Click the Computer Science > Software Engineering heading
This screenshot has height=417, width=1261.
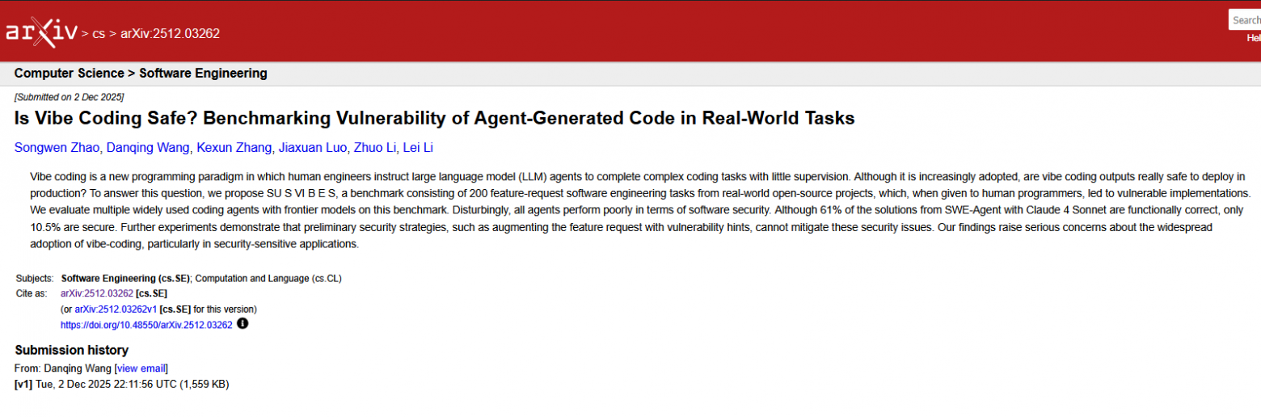[x=141, y=74]
